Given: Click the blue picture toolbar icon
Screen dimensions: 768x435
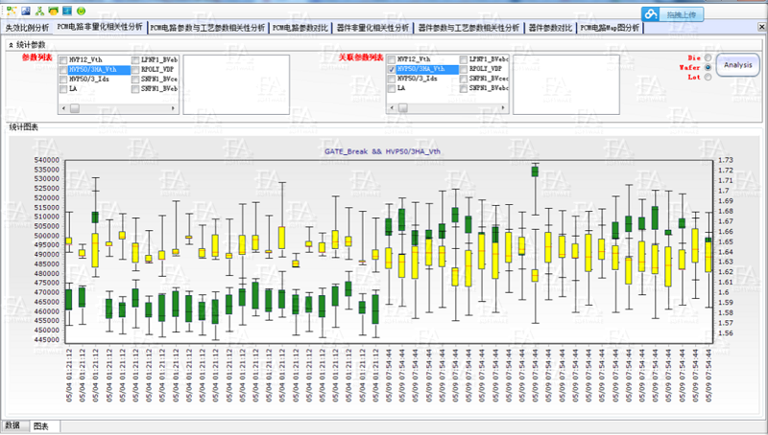Looking at the screenshot, I should (x=24, y=10).
